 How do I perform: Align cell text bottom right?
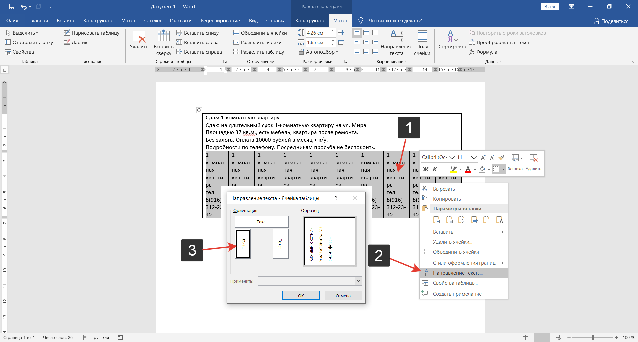(375, 52)
